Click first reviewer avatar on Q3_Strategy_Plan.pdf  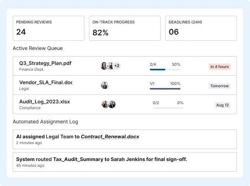pyautogui.click(x=104, y=66)
